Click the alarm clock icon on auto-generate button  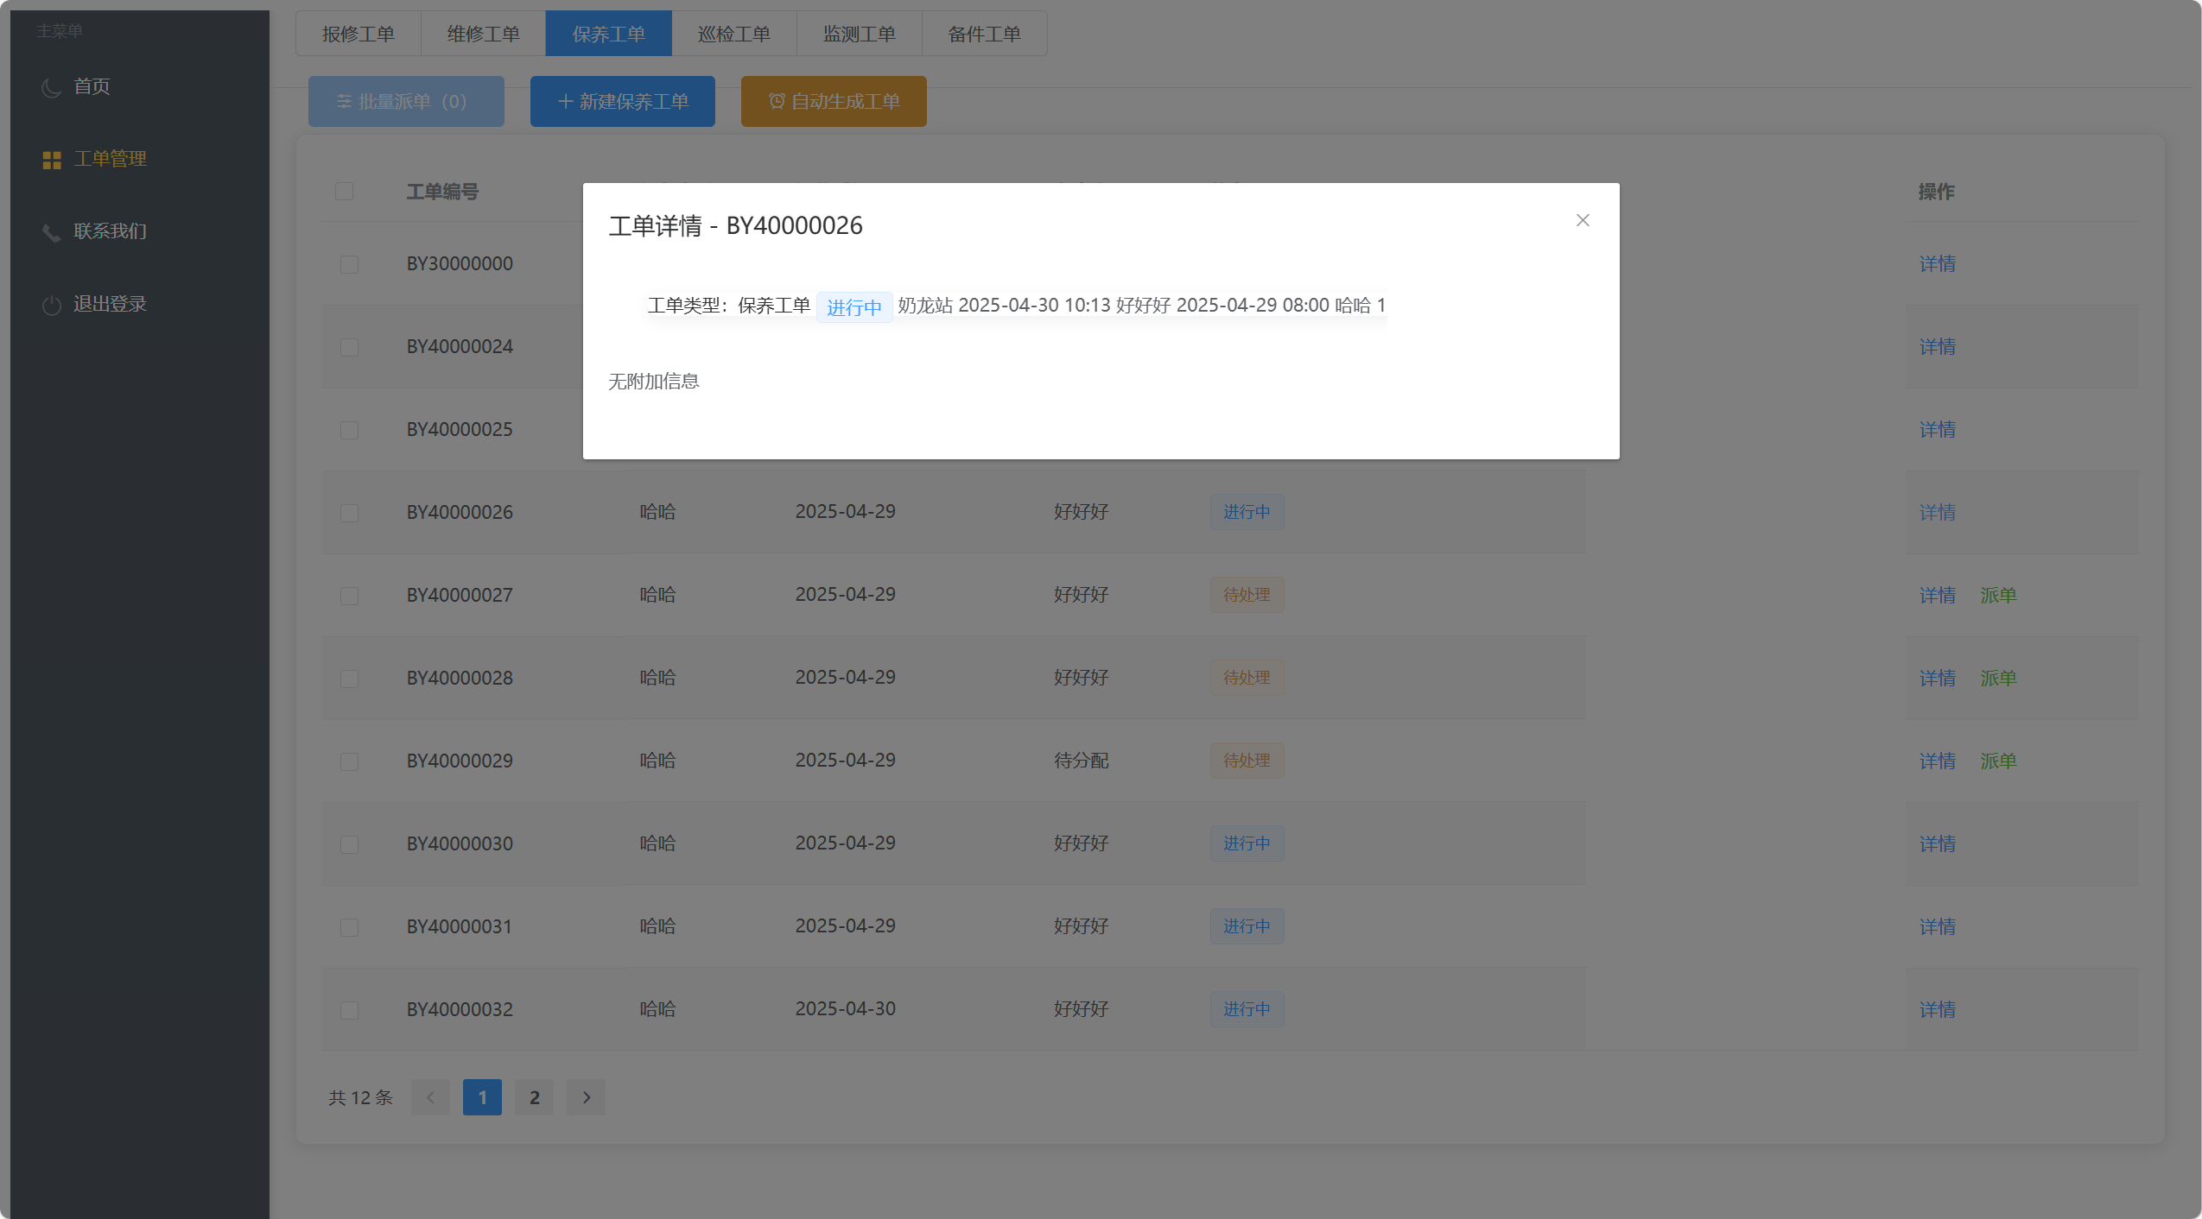coord(776,102)
